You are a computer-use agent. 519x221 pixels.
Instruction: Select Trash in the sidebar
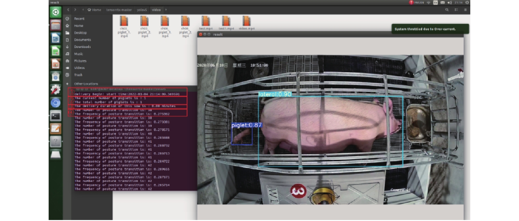click(78, 75)
